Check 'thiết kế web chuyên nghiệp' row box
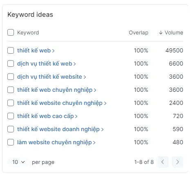The height and width of the screenshot is (175, 191). [x=11, y=90]
